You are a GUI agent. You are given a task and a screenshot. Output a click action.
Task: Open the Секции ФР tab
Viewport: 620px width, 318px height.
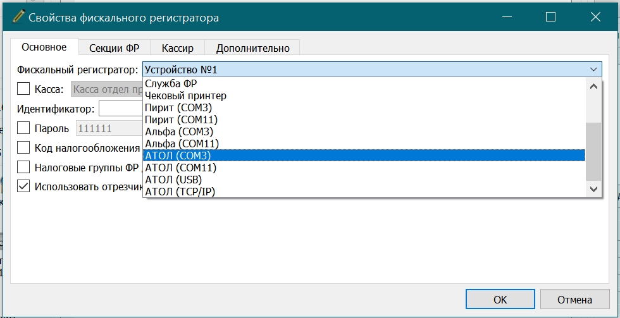(x=115, y=48)
